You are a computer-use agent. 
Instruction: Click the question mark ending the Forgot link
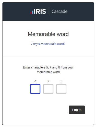[65, 44]
